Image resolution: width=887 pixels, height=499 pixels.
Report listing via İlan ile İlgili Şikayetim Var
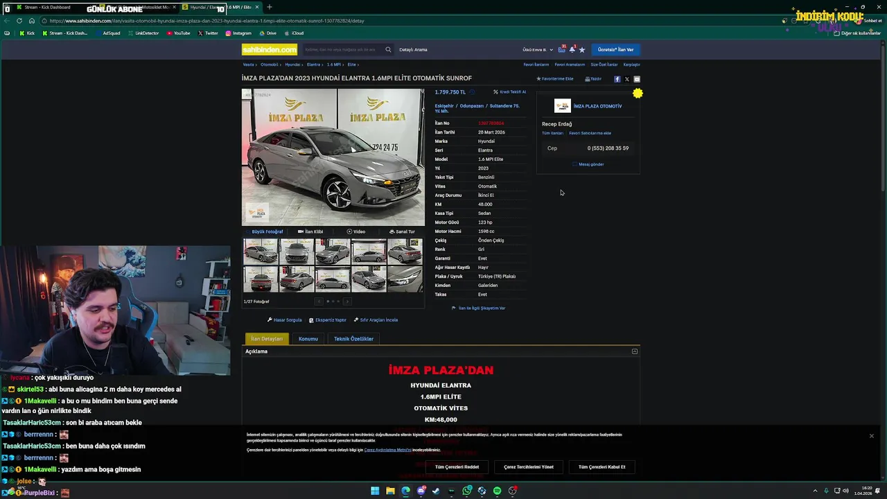(479, 308)
